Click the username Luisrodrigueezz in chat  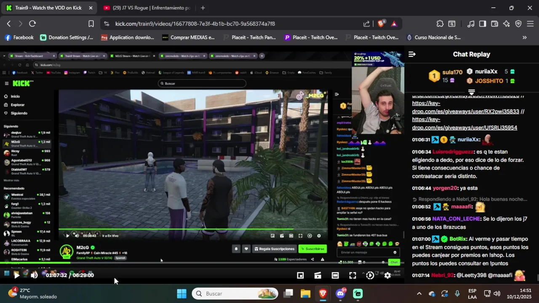pyautogui.click(x=453, y=151)
